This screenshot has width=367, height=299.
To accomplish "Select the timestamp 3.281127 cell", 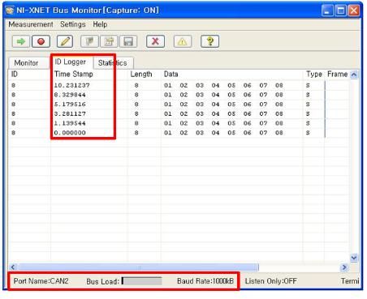I will click(x=70, y=113).
